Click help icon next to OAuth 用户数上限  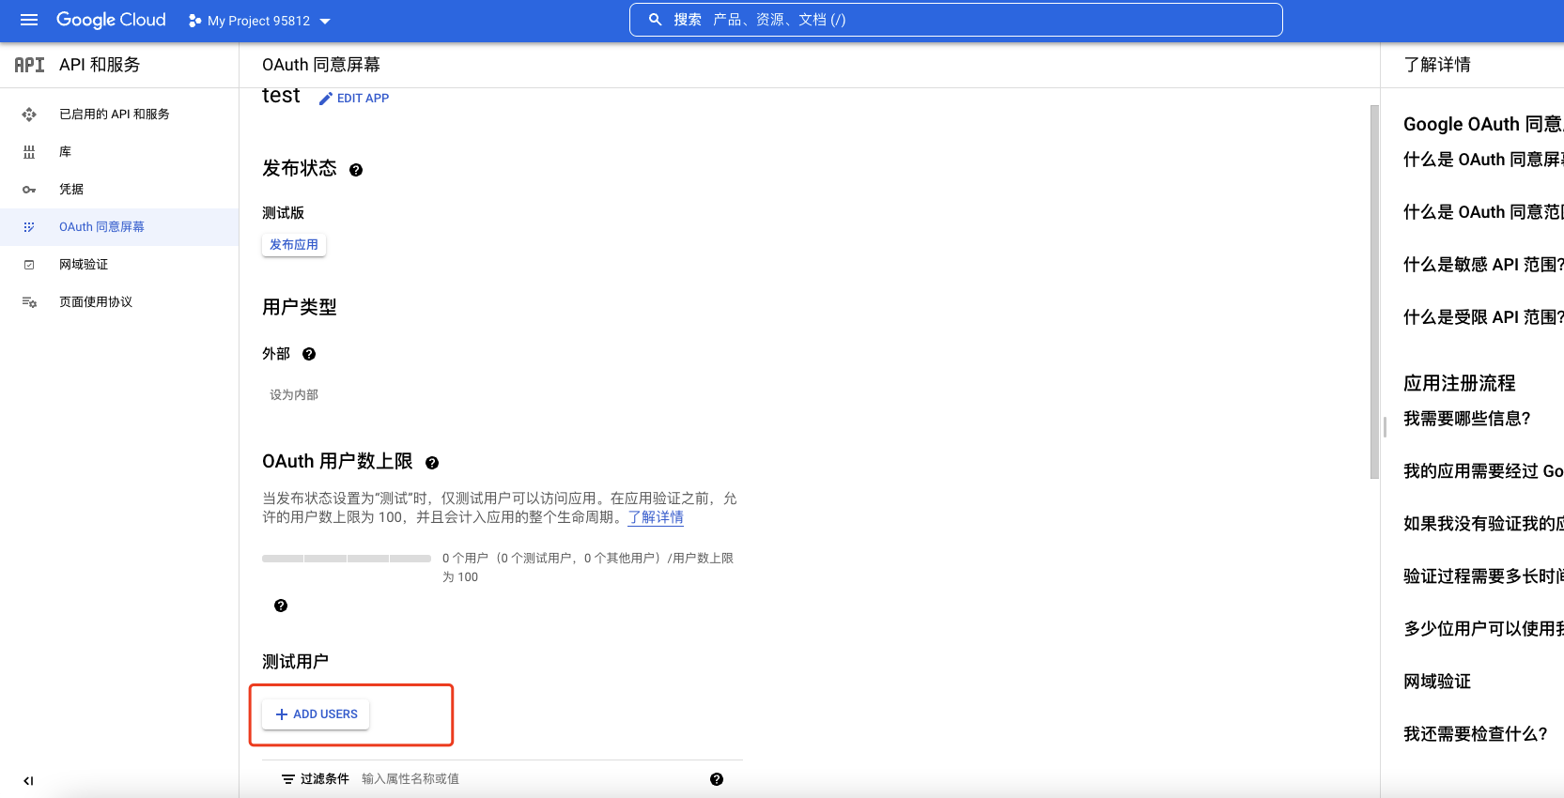(432, 463)
